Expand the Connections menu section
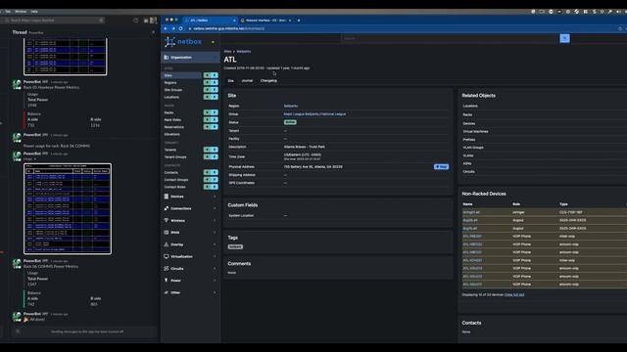The width and height of the screenshot is (627, 352). [x=190, y=208]
